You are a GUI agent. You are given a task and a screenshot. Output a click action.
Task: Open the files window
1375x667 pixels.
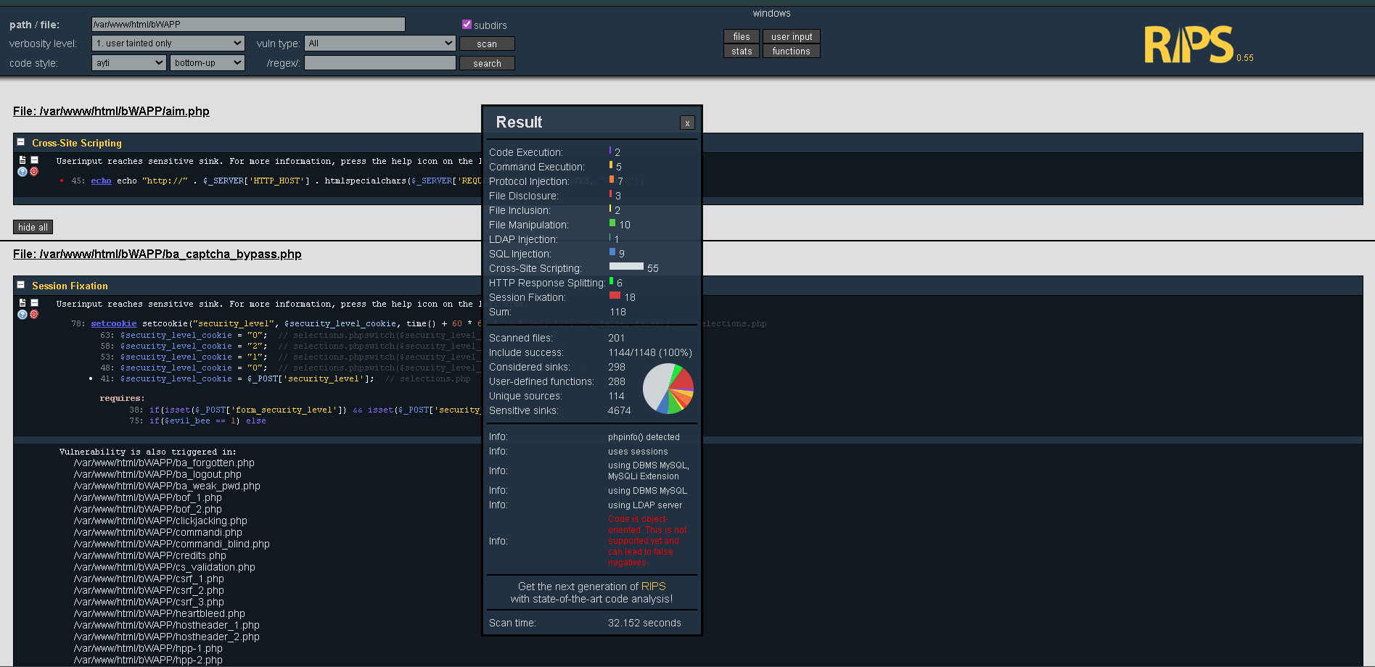point(741,37)
